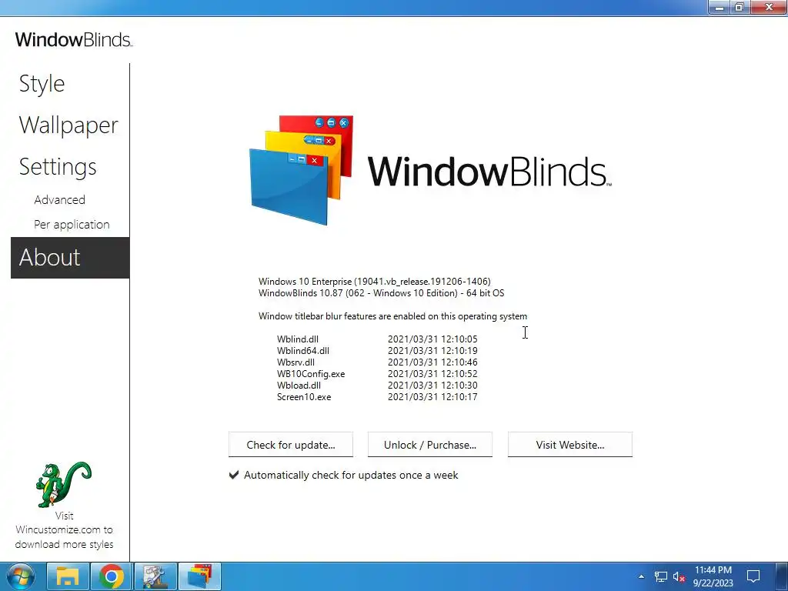Select the Wblind64.dll file entry

(303, 351)
